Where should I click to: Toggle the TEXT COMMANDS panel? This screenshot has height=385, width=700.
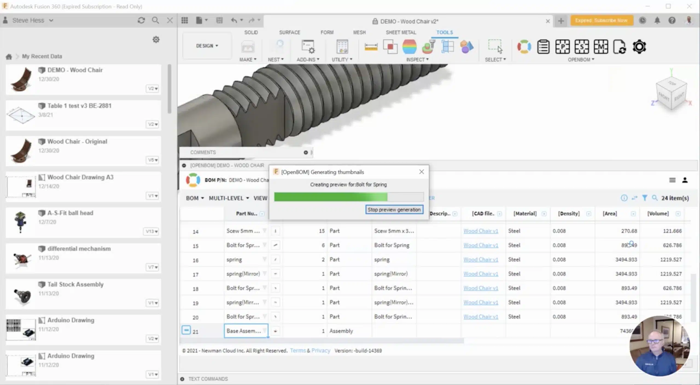182,379
